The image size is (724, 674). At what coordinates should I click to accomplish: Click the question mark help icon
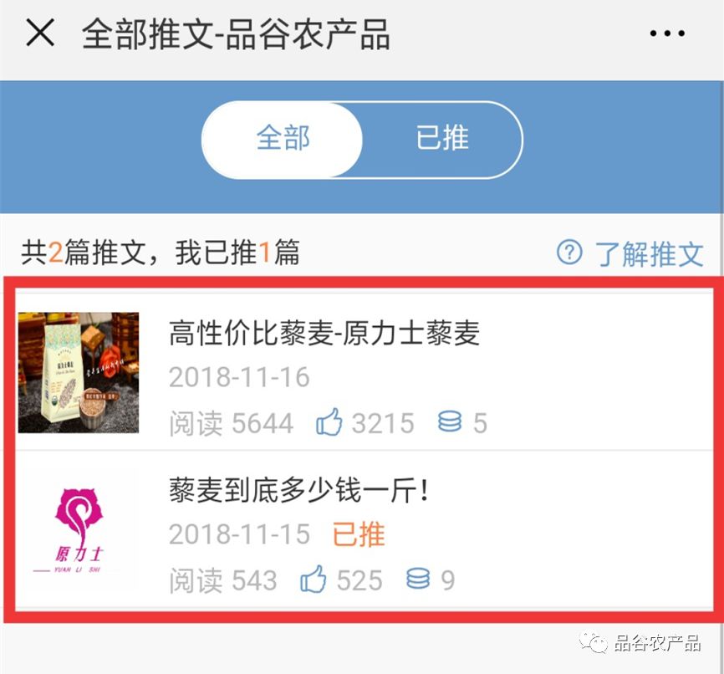[x=569, y=253]
